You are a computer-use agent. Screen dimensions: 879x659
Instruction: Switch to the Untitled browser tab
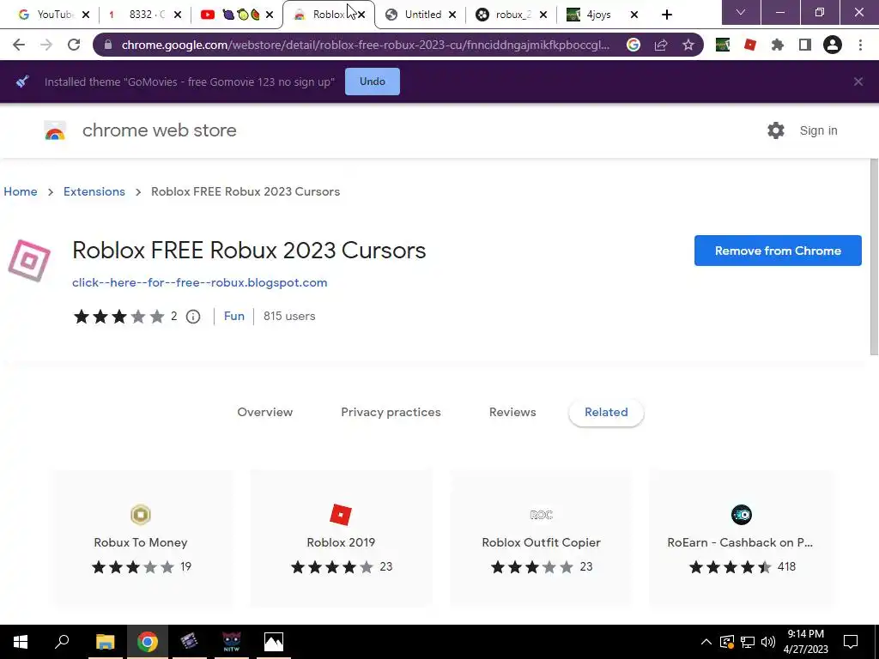coord(416,15)
